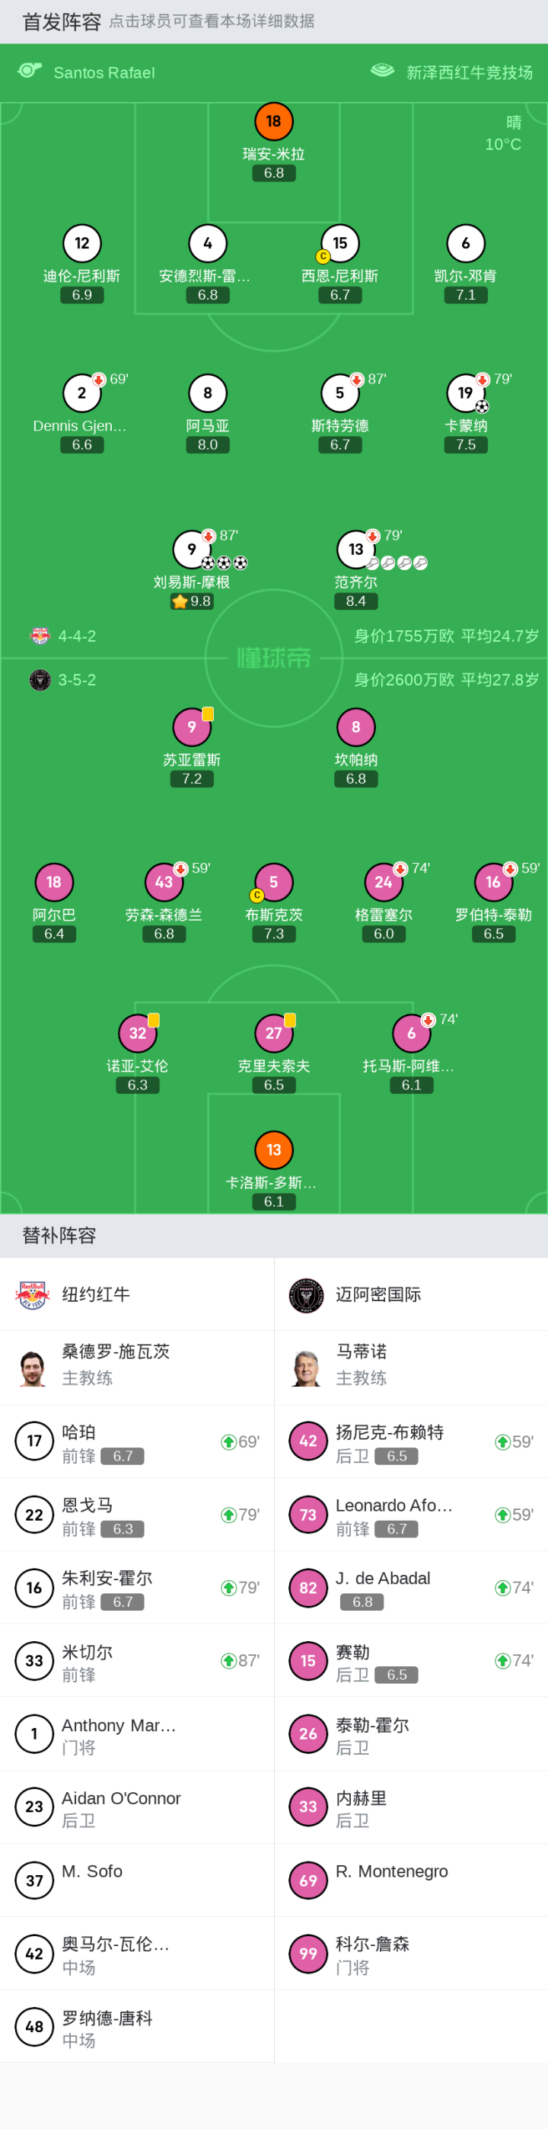The image size is (548, 2129).
Task: Click the green sub-on arrow beside 米切尔
Action: [228, 1661]
